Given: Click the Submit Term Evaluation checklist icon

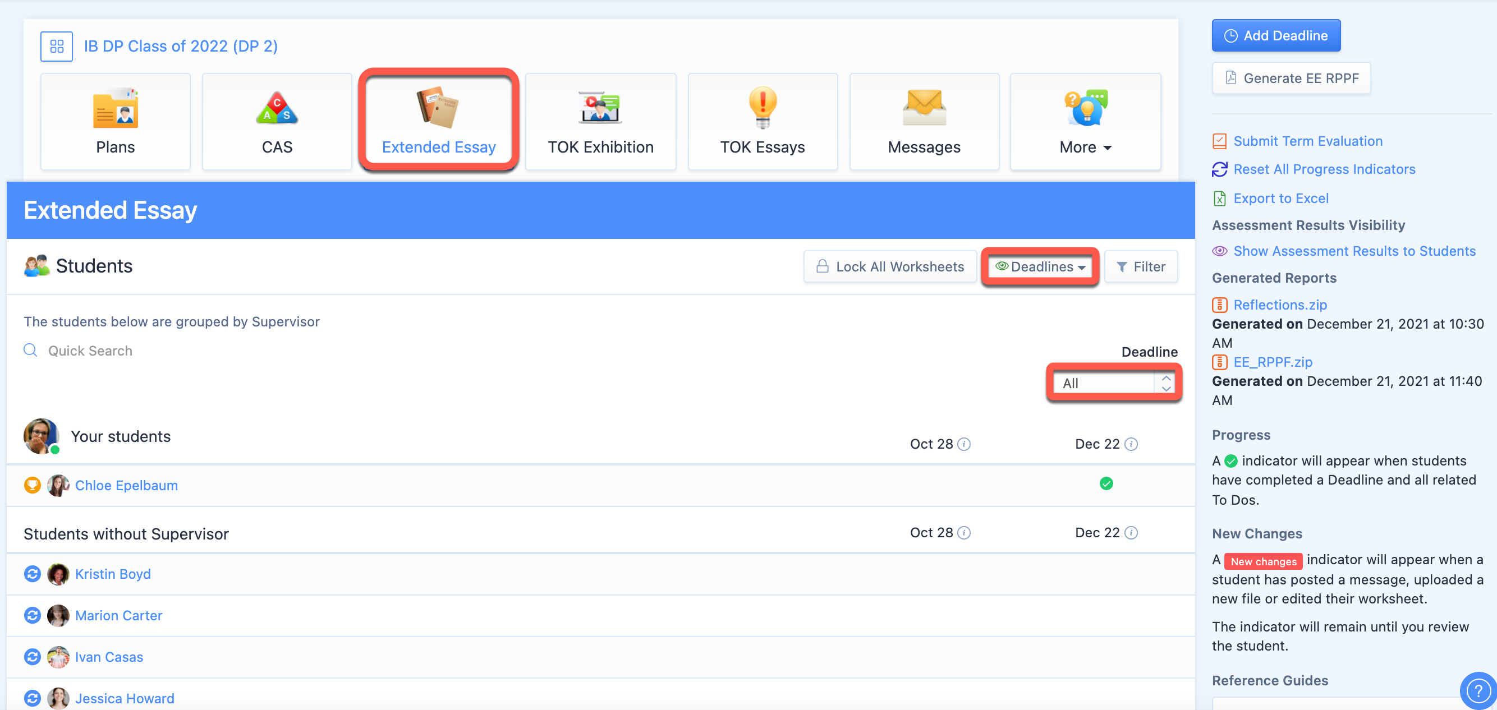Looking at the screenshot, I should [x=1219, y=141].
